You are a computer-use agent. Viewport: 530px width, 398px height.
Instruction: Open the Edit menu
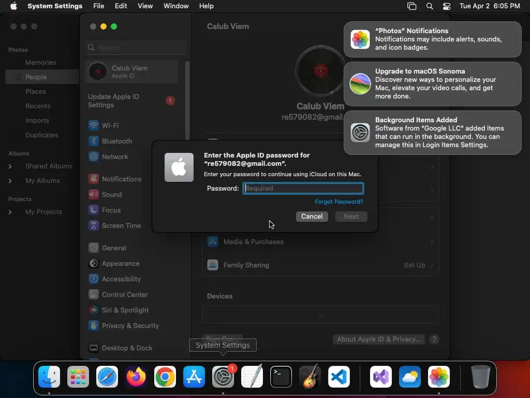click(x=121, y=6)
